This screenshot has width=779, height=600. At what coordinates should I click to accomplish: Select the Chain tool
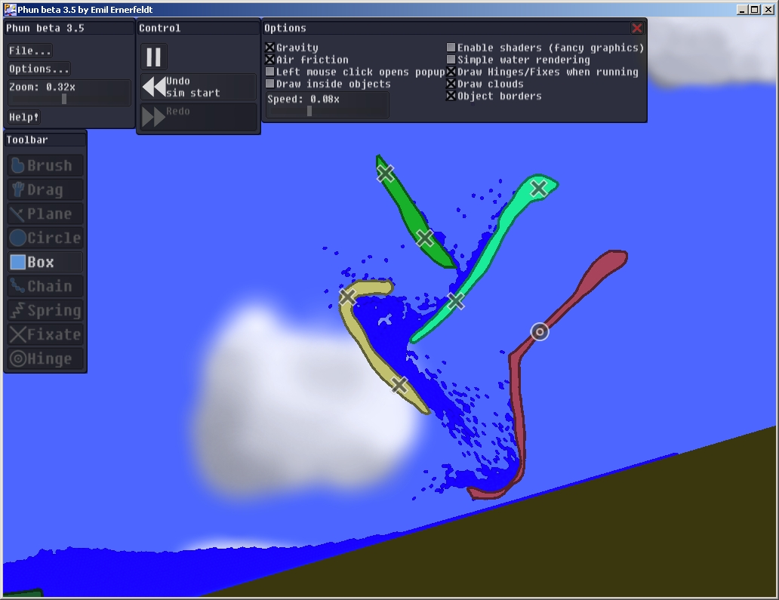(x=45, y=287)
